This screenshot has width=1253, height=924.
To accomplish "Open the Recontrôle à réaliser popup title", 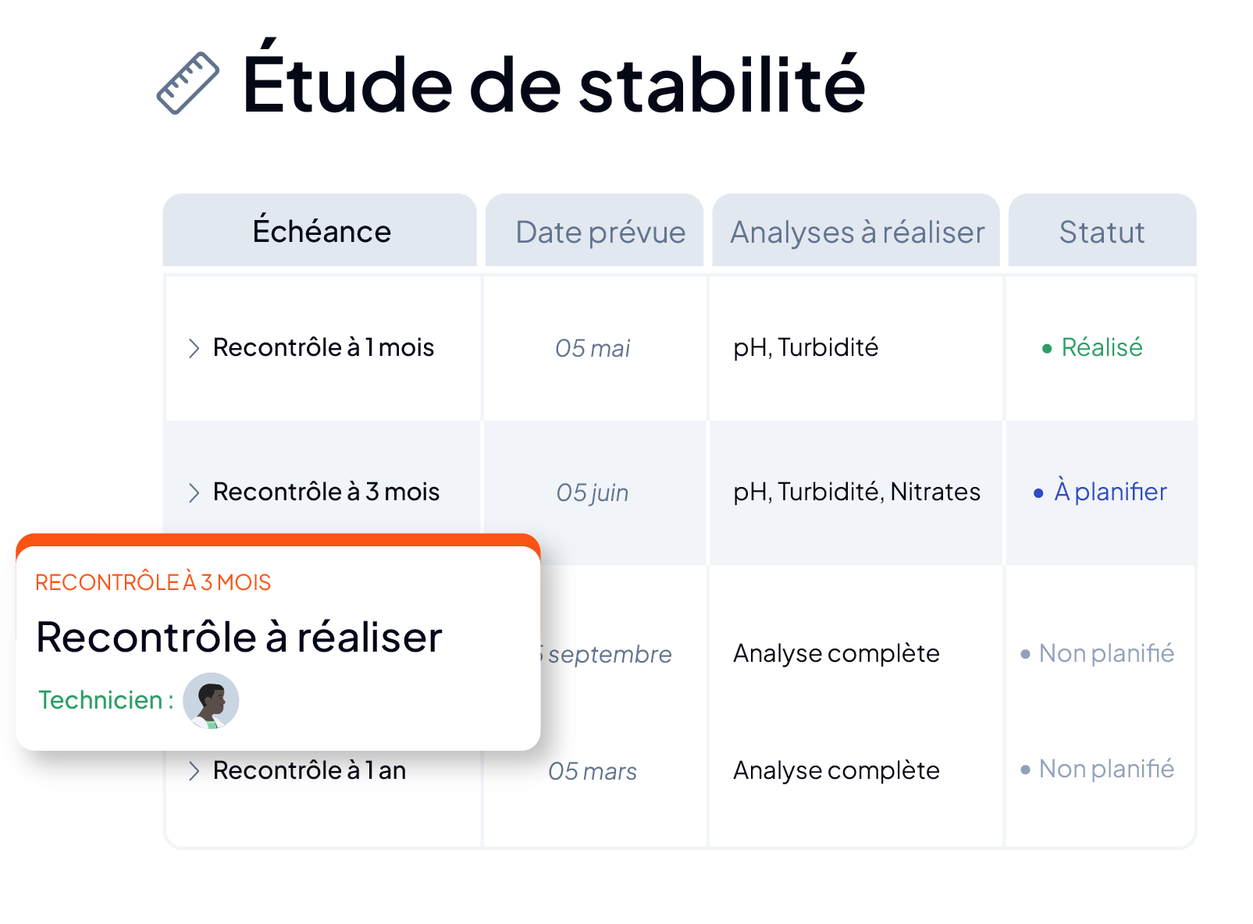I will (x=239, y=637).
